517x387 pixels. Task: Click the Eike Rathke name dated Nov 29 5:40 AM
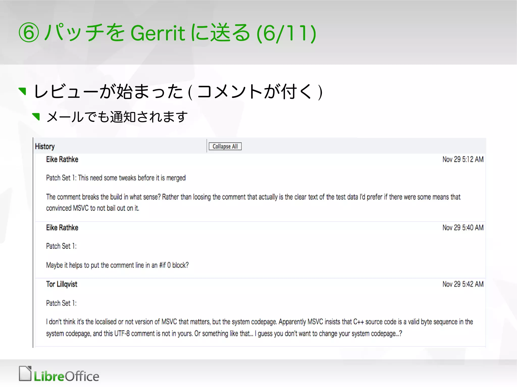(x=62, y=228)
